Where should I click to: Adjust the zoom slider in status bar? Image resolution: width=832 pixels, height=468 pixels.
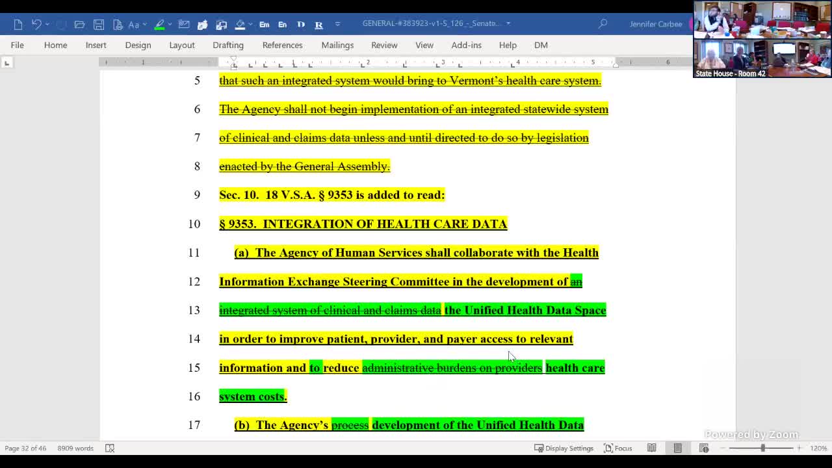[763, 448]
